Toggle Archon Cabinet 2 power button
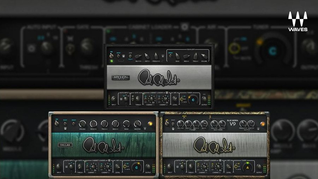Viewport: 318px width, 179px height. [159, 99]
